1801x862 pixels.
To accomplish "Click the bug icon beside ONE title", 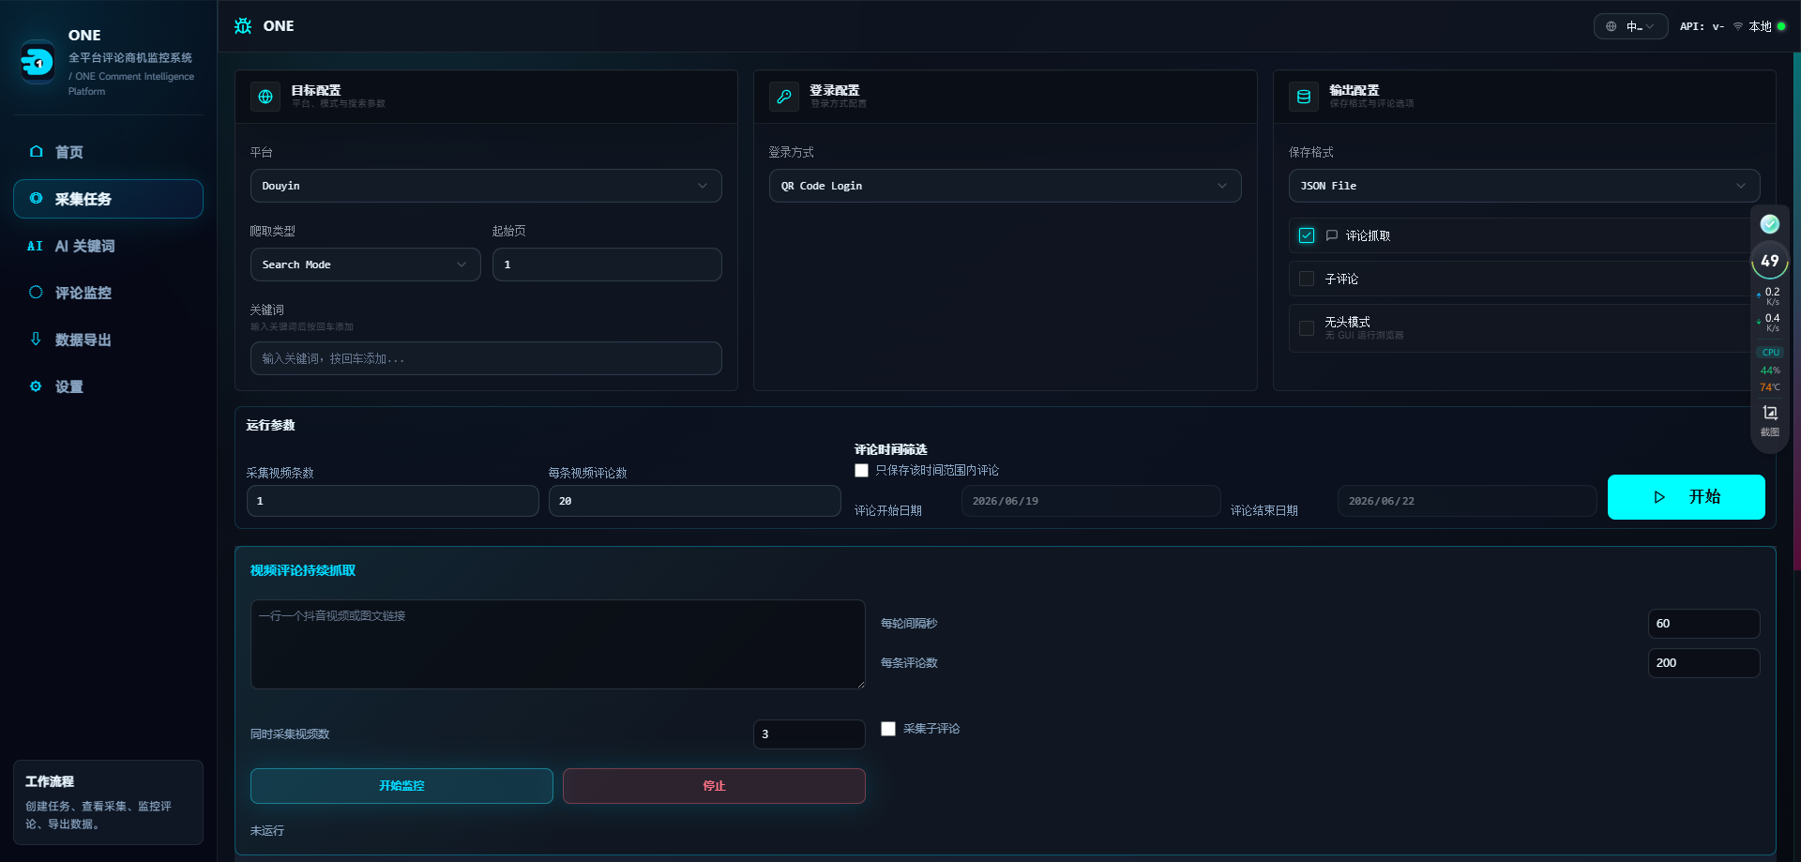I will click(243, 26).
